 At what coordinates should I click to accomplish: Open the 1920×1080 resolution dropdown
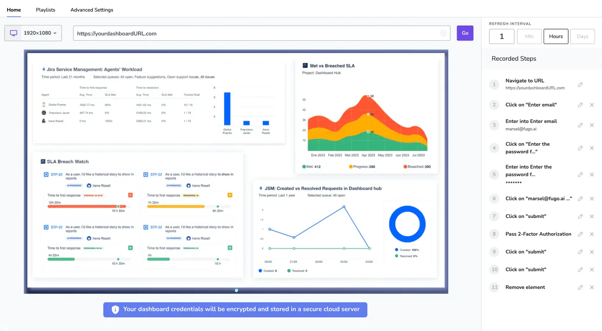click(40, 33)
